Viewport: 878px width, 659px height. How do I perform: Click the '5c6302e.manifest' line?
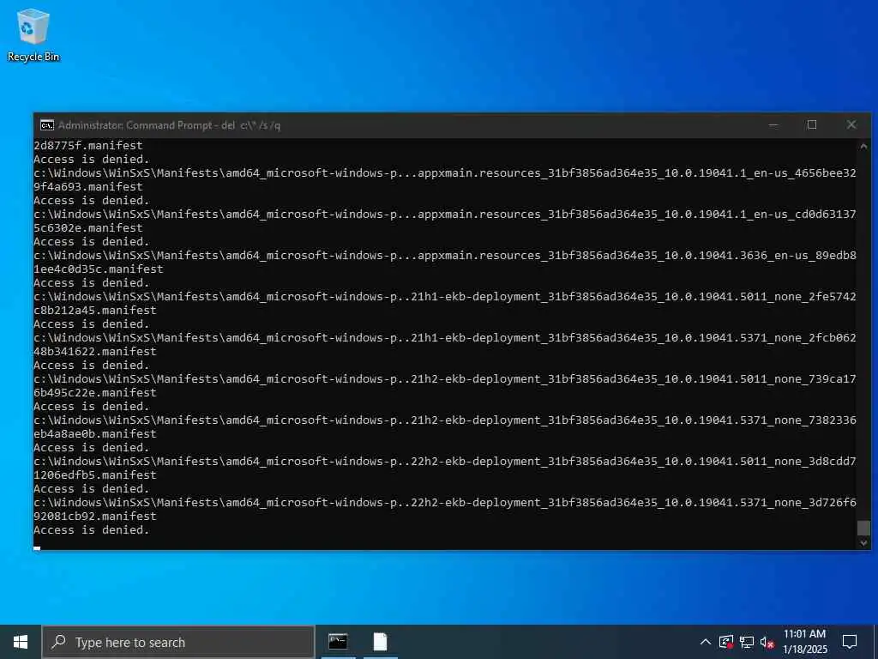click(x=88, y=228)
